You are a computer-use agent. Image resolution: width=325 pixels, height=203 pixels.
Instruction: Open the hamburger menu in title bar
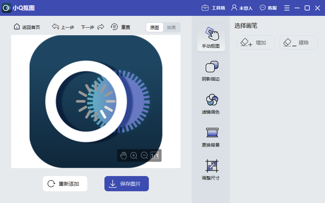pos(287,8)
